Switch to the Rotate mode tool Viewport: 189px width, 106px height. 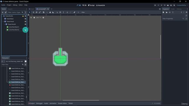(x=37, y=12)
